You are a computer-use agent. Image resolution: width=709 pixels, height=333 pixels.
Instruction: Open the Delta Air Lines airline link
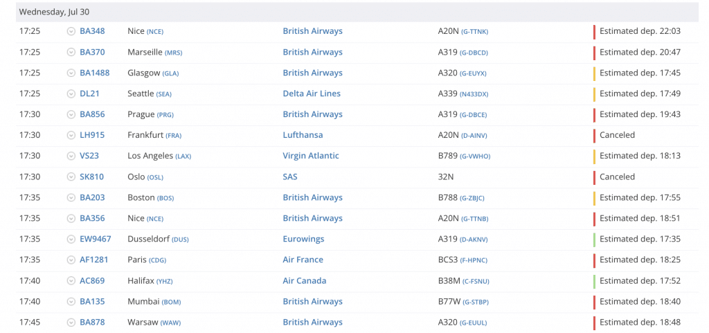(312, 93)
